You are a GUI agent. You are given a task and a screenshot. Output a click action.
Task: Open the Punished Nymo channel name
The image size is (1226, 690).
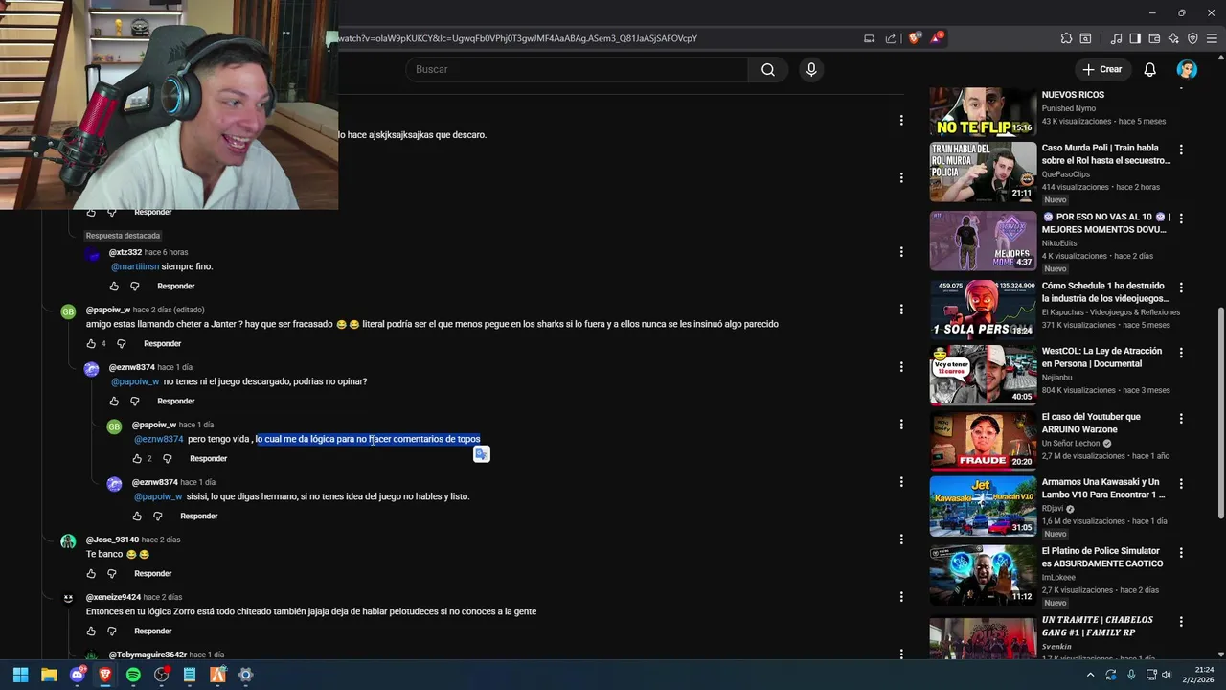pos(1069,108)
